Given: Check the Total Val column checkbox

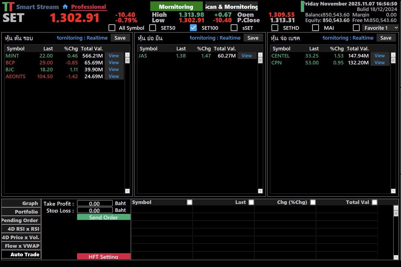Looking at the screenshot, I should click(375, 202).
